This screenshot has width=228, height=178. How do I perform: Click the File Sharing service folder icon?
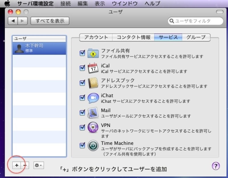pyautogui.click(x=93, y=53)
